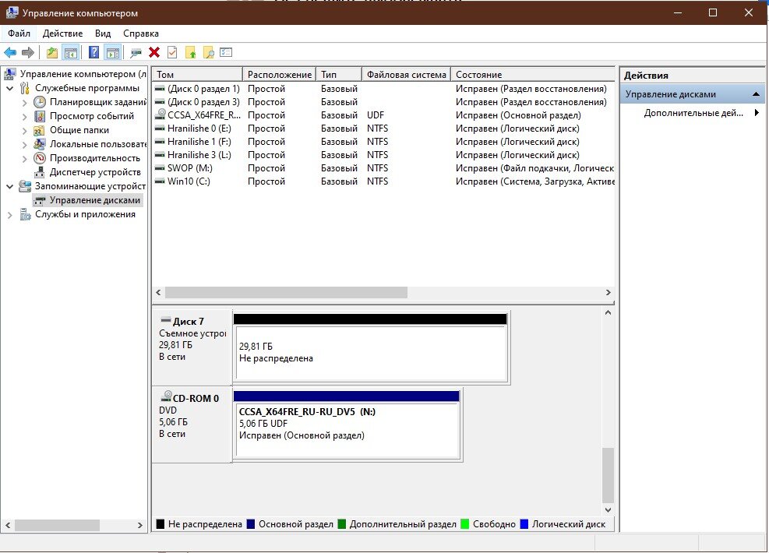Screen dimensions: 769x553
Task: Sort by the Расположение column header
Action: (x=279, y=75)
